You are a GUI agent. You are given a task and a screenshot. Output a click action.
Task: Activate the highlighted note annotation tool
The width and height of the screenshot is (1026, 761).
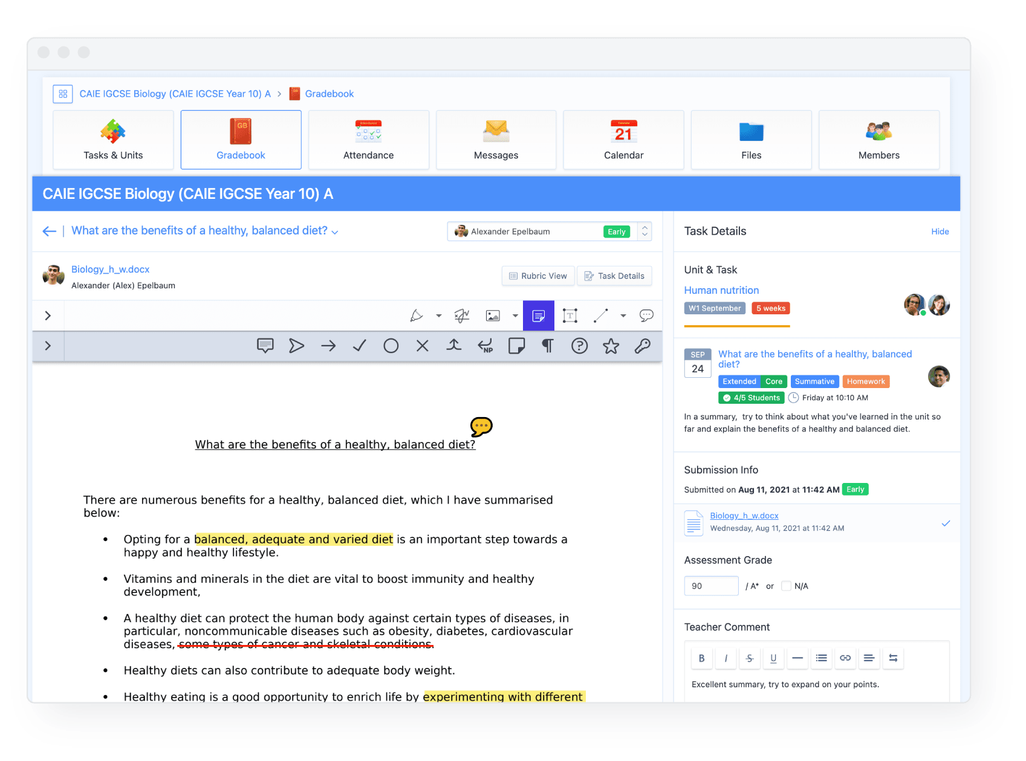[x=539, y=316]
